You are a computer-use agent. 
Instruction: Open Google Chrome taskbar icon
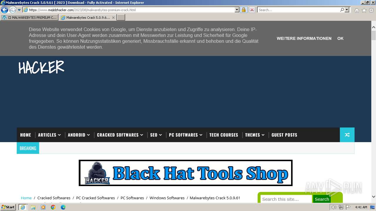pos(53,207)
